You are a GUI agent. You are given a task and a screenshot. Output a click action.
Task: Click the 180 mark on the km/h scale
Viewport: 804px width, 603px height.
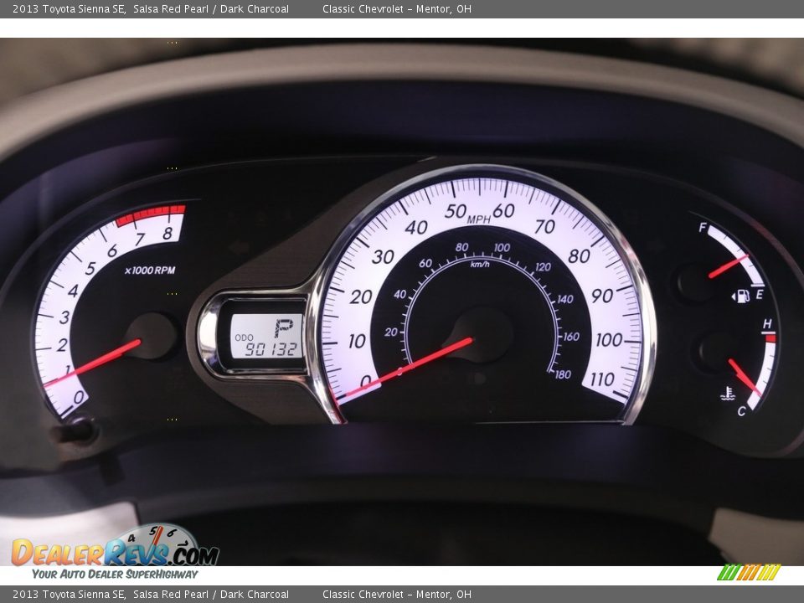click(x=563, y=374)
